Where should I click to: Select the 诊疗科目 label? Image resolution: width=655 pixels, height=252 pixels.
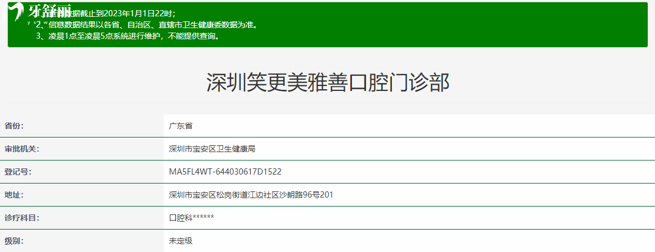pyautogui.click(x=22, y=218)
